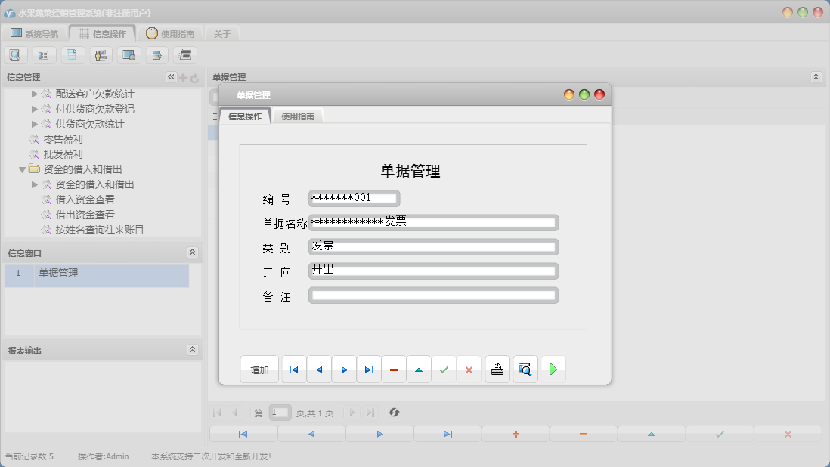
Task: Click the new document icon on the toolbar
Action: pos(71,54)
